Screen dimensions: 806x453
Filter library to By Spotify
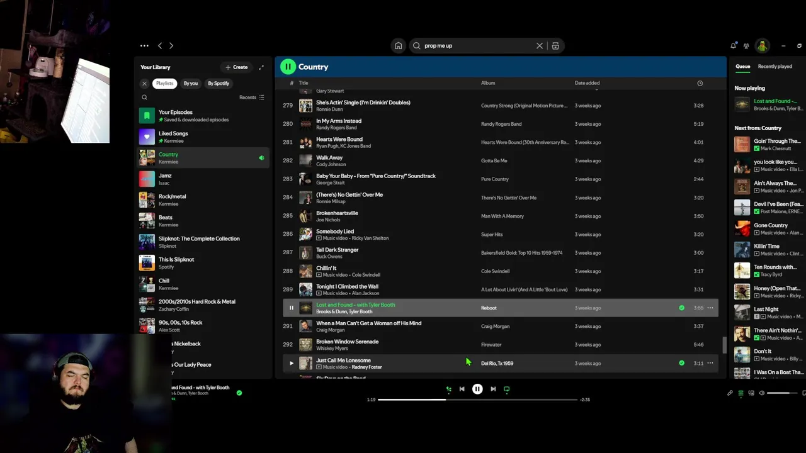[219, 83]
